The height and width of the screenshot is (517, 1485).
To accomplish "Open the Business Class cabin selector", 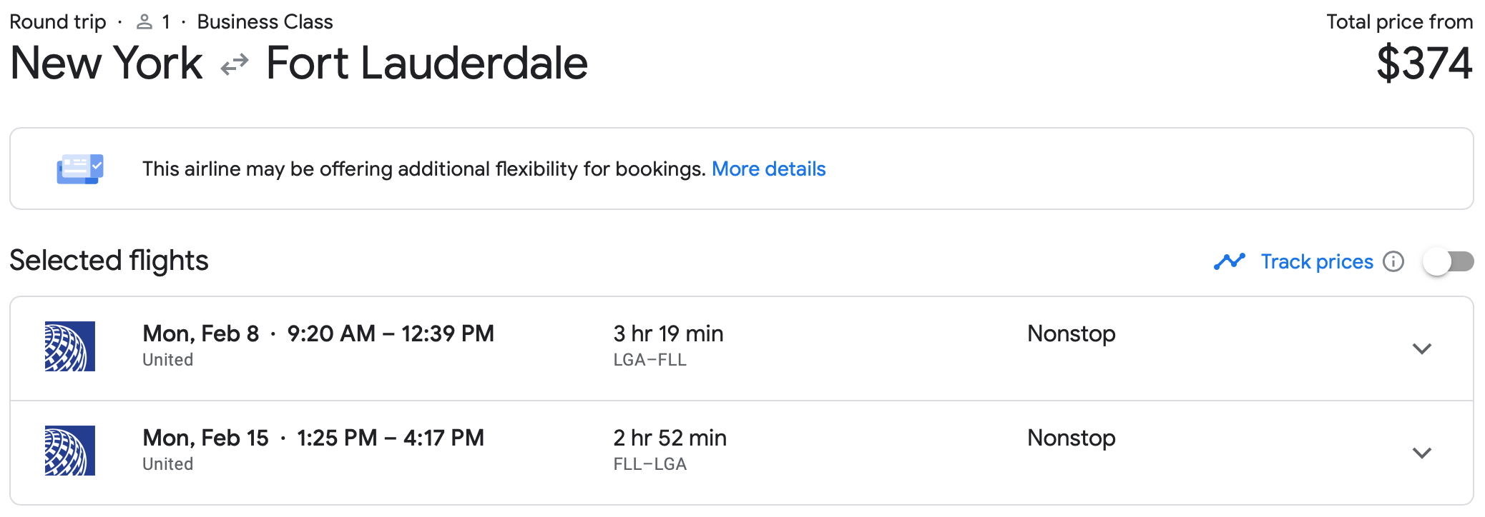I will tap(265, 21).
